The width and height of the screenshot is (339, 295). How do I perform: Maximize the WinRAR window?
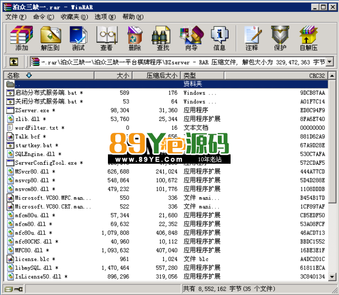[x=323, y=7]
